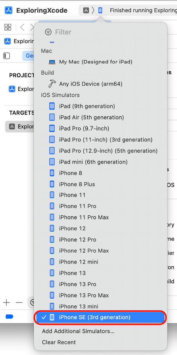Click the laptop icon for My Mac
Image resolution: width=177 pixels, height=355 pixels.
tap(52, 62)
